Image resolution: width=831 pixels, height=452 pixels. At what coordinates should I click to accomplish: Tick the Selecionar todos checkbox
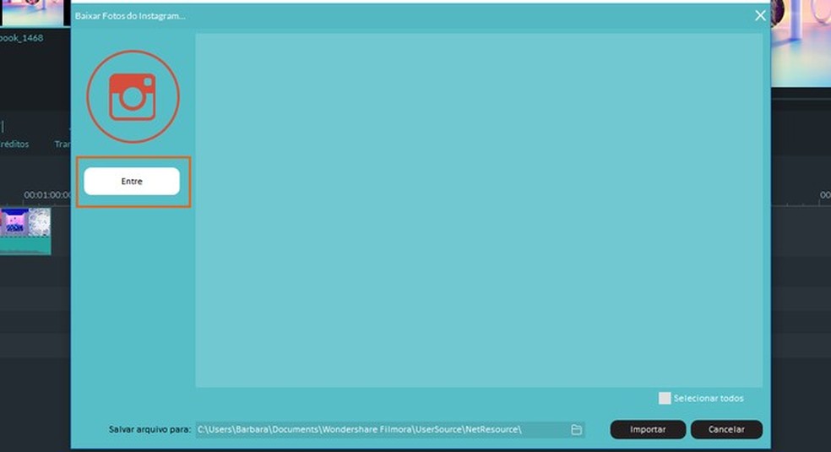pyautogui.click(x=664, y=398)
